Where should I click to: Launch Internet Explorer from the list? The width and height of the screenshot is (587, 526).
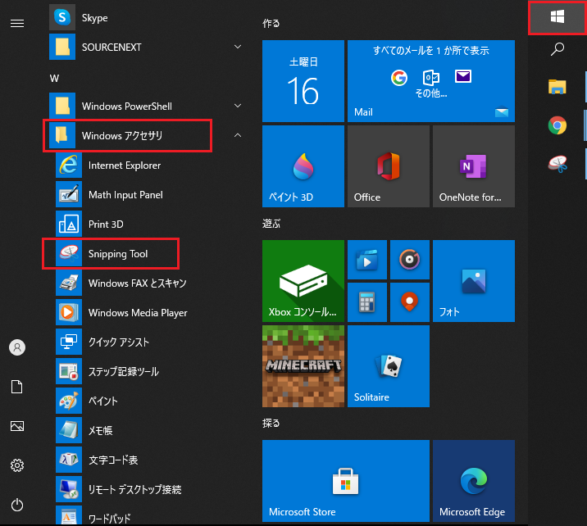150,165
